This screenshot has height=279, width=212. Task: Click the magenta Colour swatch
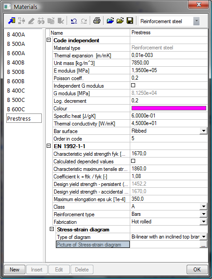[x=169, y=108]
